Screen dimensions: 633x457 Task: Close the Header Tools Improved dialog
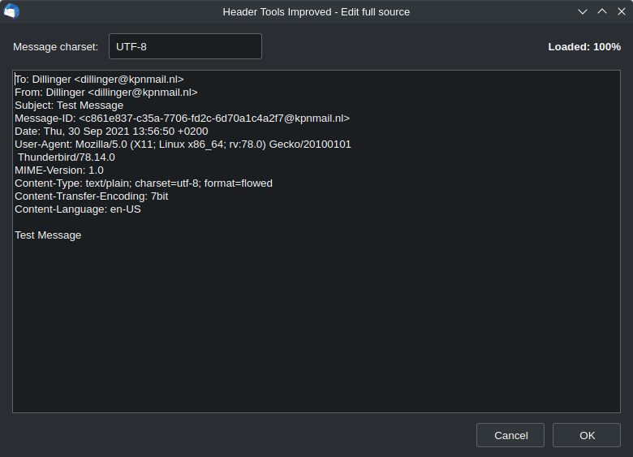pos(622,11)
